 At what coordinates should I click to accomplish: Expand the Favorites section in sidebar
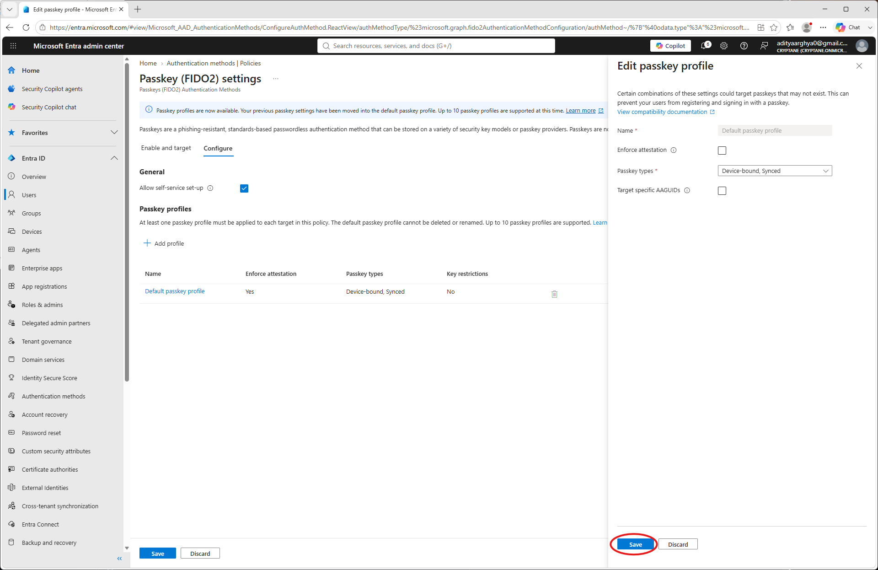point(114,133)
